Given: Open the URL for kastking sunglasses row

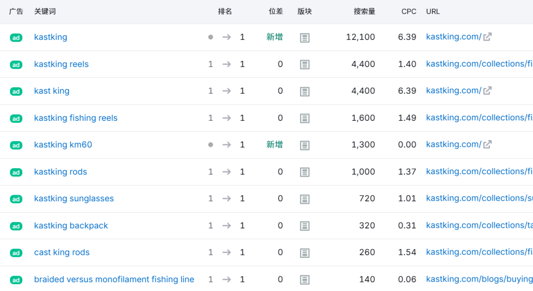Looking at the screenshot, I should coord(479,198).
